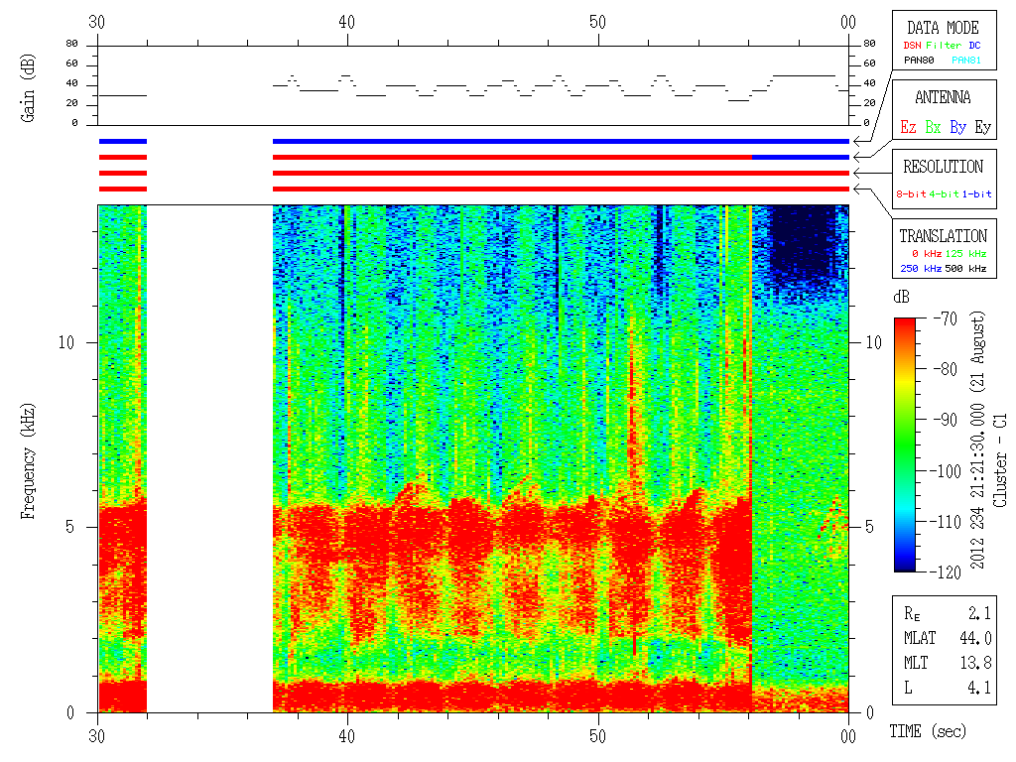Click the RESOLUTION legend title
Image resolution: width=1016 pixels, height=762 pixels.
coord(943,167)
